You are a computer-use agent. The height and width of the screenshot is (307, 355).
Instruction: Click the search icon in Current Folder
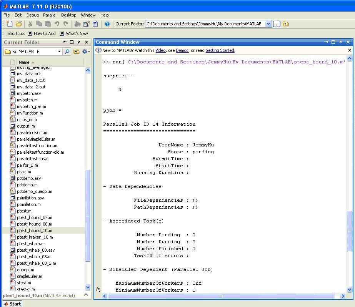coord(67,51)
